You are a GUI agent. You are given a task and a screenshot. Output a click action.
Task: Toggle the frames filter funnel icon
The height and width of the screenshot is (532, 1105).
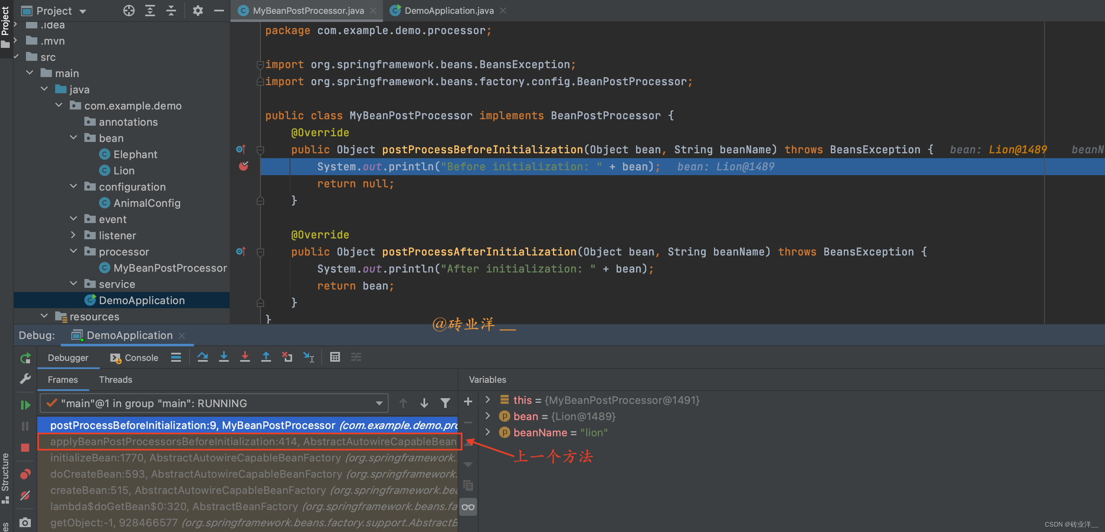pyautogui.click(x=445, y=403)
